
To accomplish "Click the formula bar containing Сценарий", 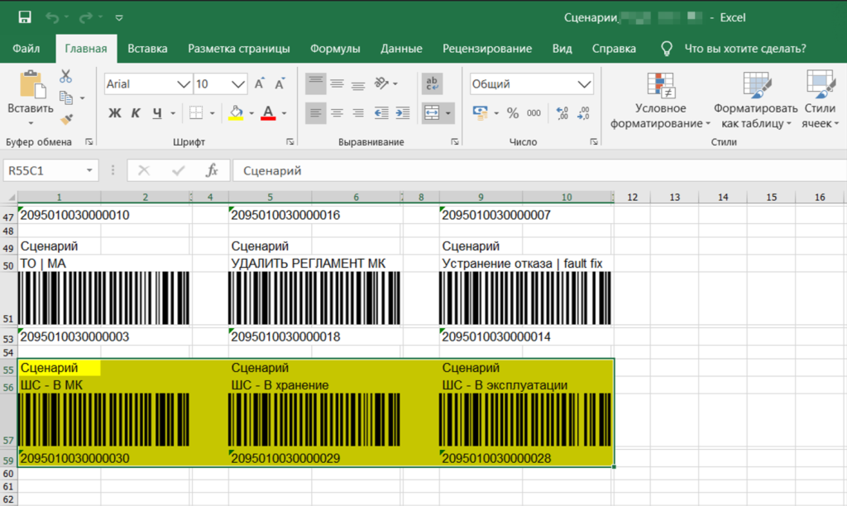I will pos(539,170).
